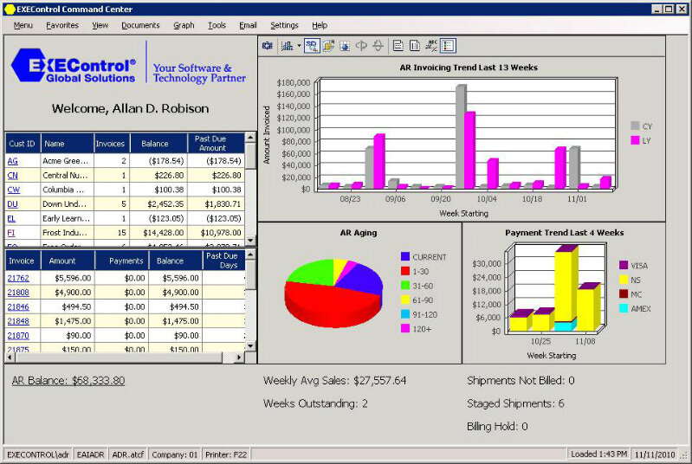Open invoice 21762 link
The image size is (692, 464).
click(18, 278)
